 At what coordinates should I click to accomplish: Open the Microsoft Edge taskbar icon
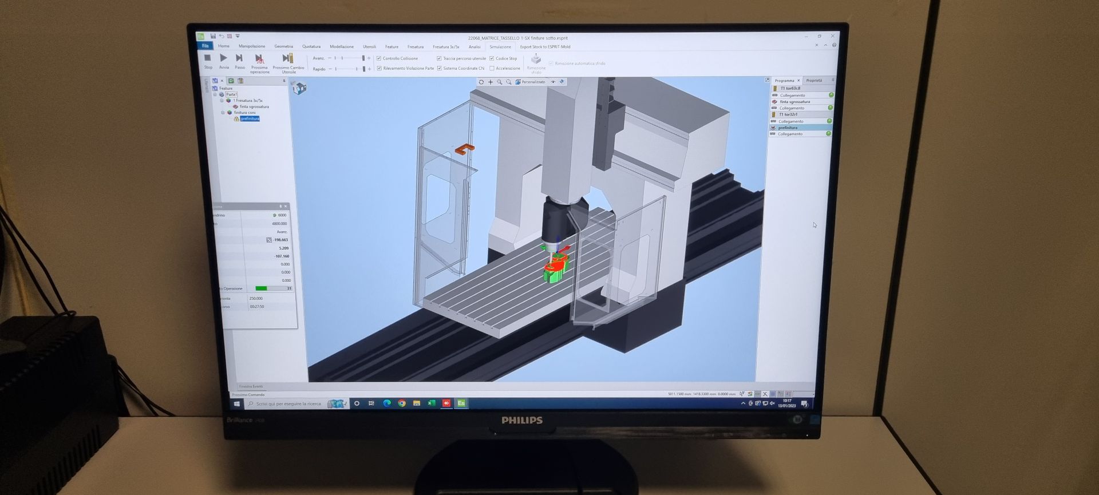[387, 403]
